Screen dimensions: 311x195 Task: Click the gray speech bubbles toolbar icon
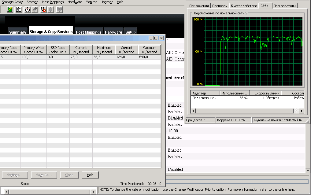coord(59,9)
